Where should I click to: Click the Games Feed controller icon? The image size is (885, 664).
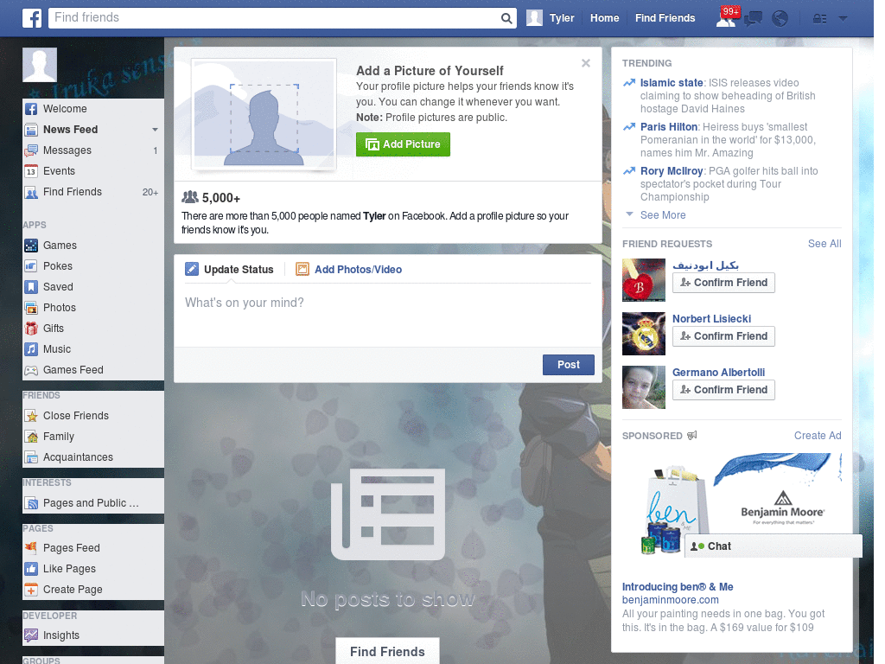pos(31,370)
